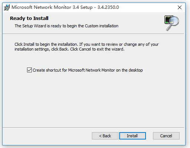The image size is (190, 148).
Task: Click the magnifier lens of the header logo
Action: pos(174,21)
